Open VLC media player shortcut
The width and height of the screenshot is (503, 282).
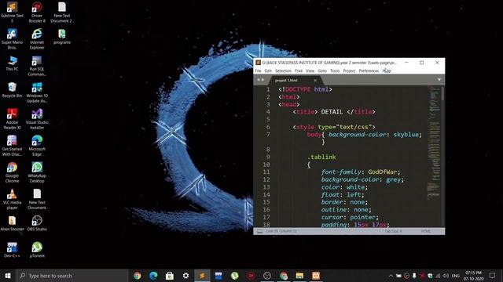[x=13, y=199]
